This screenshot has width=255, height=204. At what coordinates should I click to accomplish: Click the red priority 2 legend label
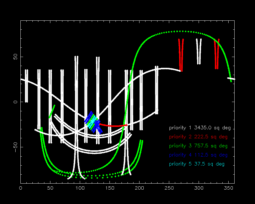(x=198, y=137)
